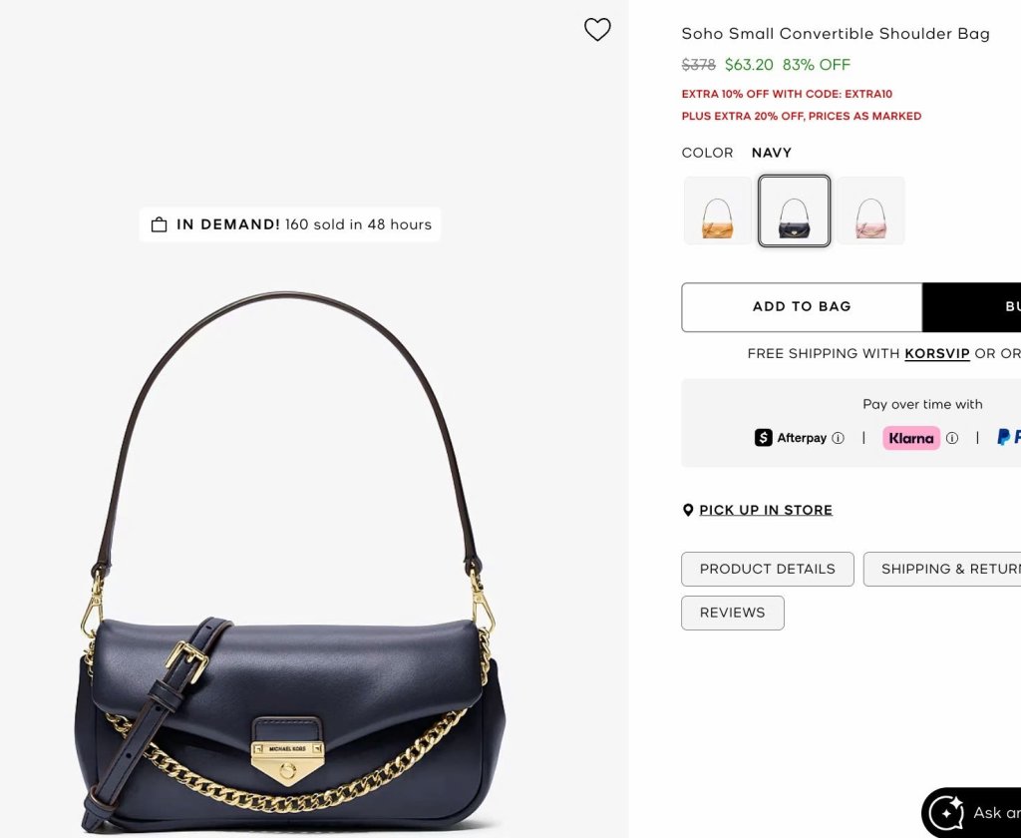The width and height of the screenshot is (1021, 838).
Task: Click the Klarna info icon
Action: tap(952, 438)
